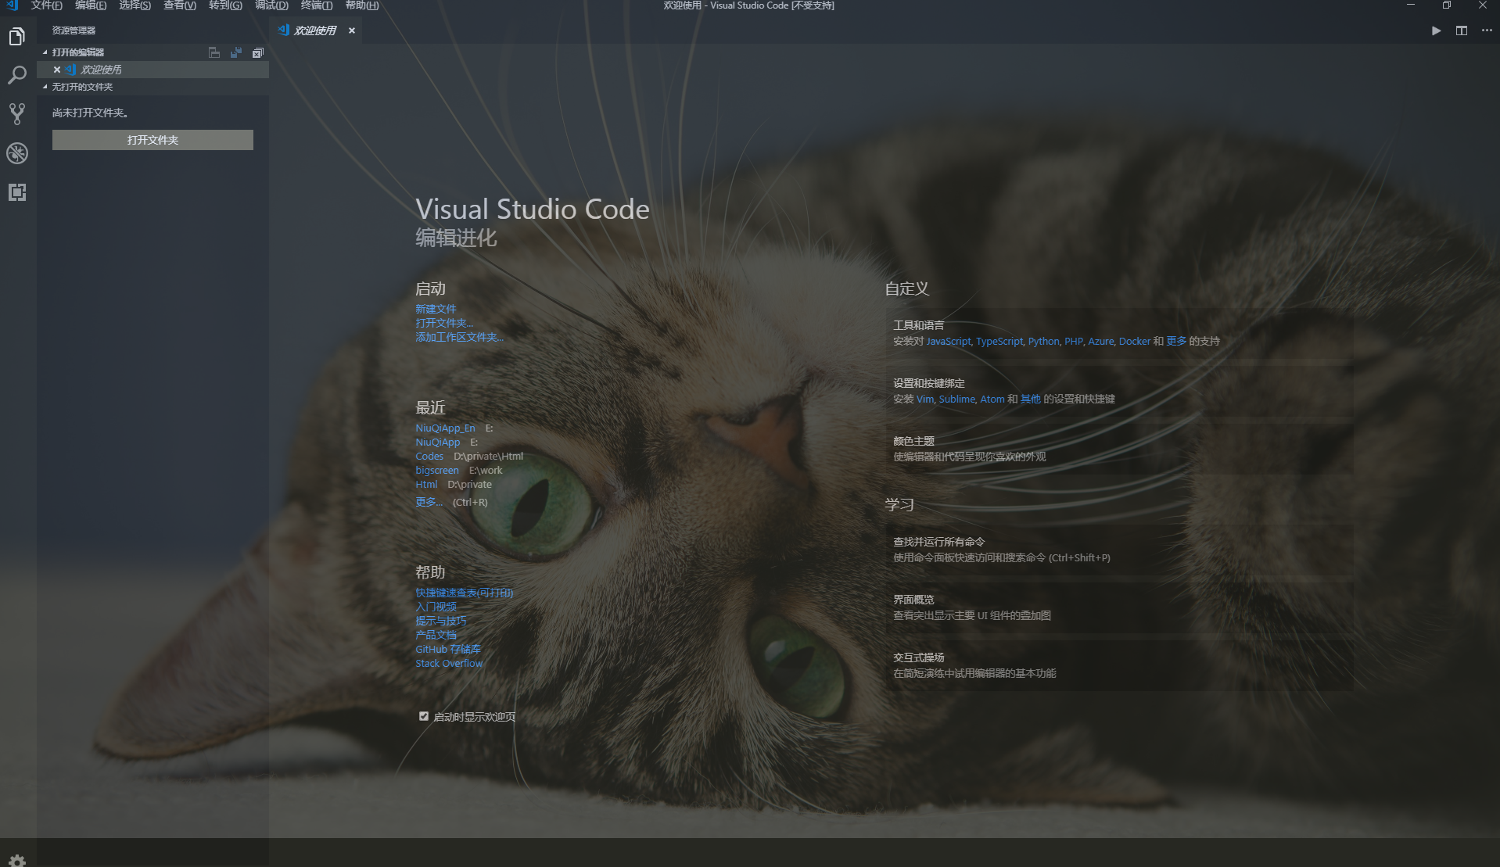Click the 界面概览 learning card
The height and width of the screenshot is (867, 1500).
click(x=1120, y=607)
